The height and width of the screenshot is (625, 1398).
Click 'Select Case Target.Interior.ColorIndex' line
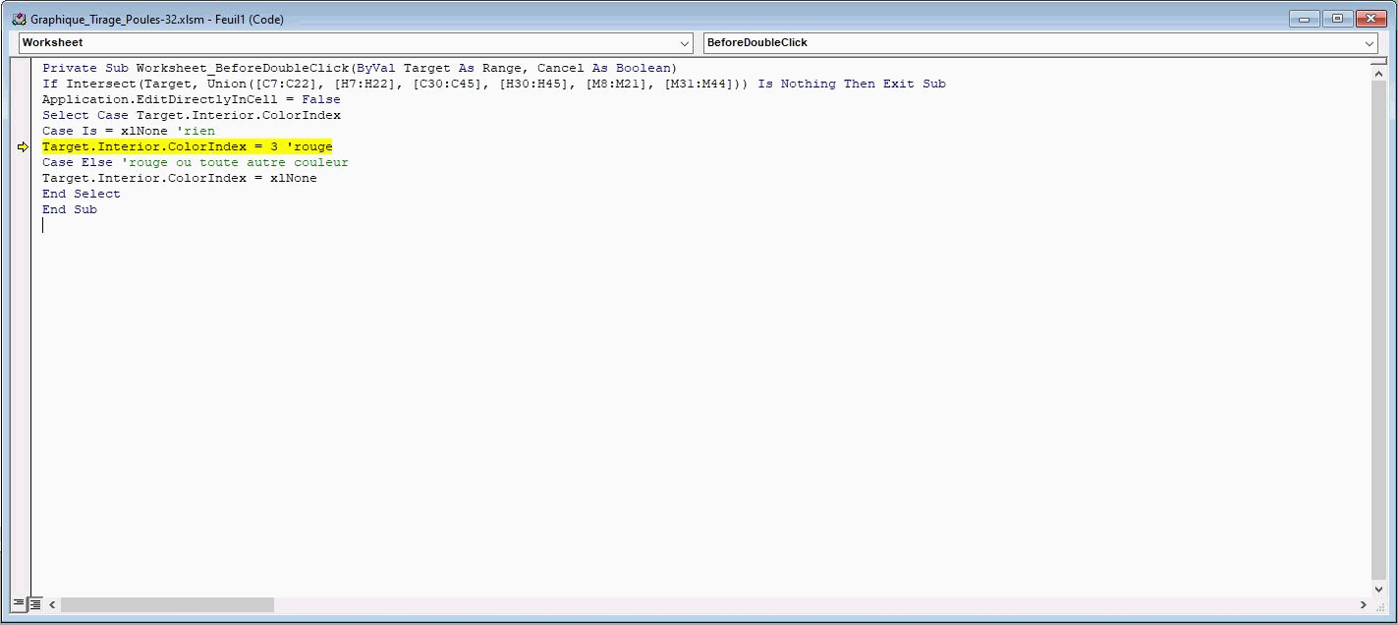click(x=192, y=115)
